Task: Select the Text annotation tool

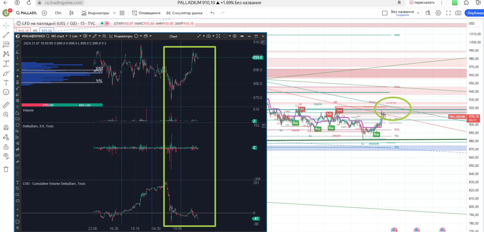Action: pyautogui.click(x=6, y=83)
